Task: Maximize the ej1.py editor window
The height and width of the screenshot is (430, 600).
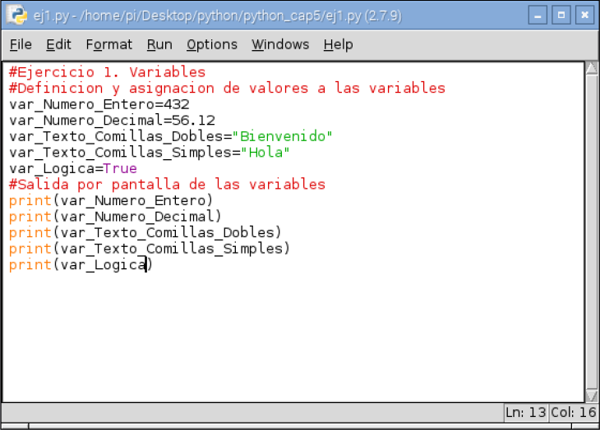Action: (x=561, y=16)
